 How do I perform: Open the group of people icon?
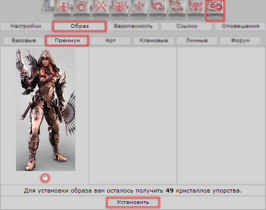(x=120, y=8)
